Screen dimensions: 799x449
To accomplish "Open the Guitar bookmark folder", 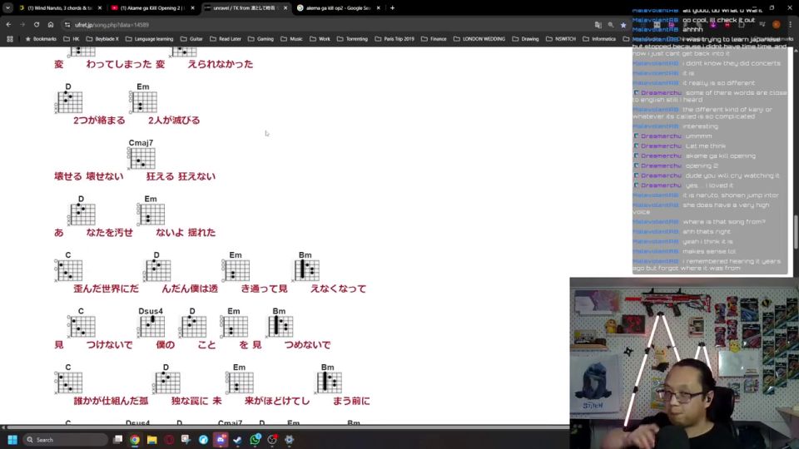I will point(191,39).
